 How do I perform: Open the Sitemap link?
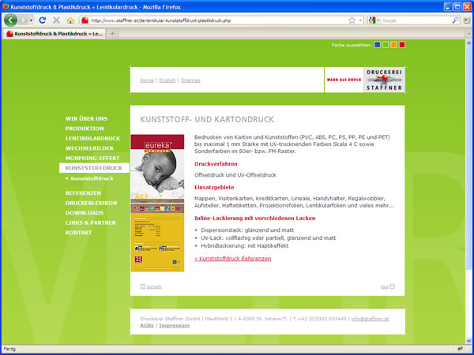coord(190,80)
